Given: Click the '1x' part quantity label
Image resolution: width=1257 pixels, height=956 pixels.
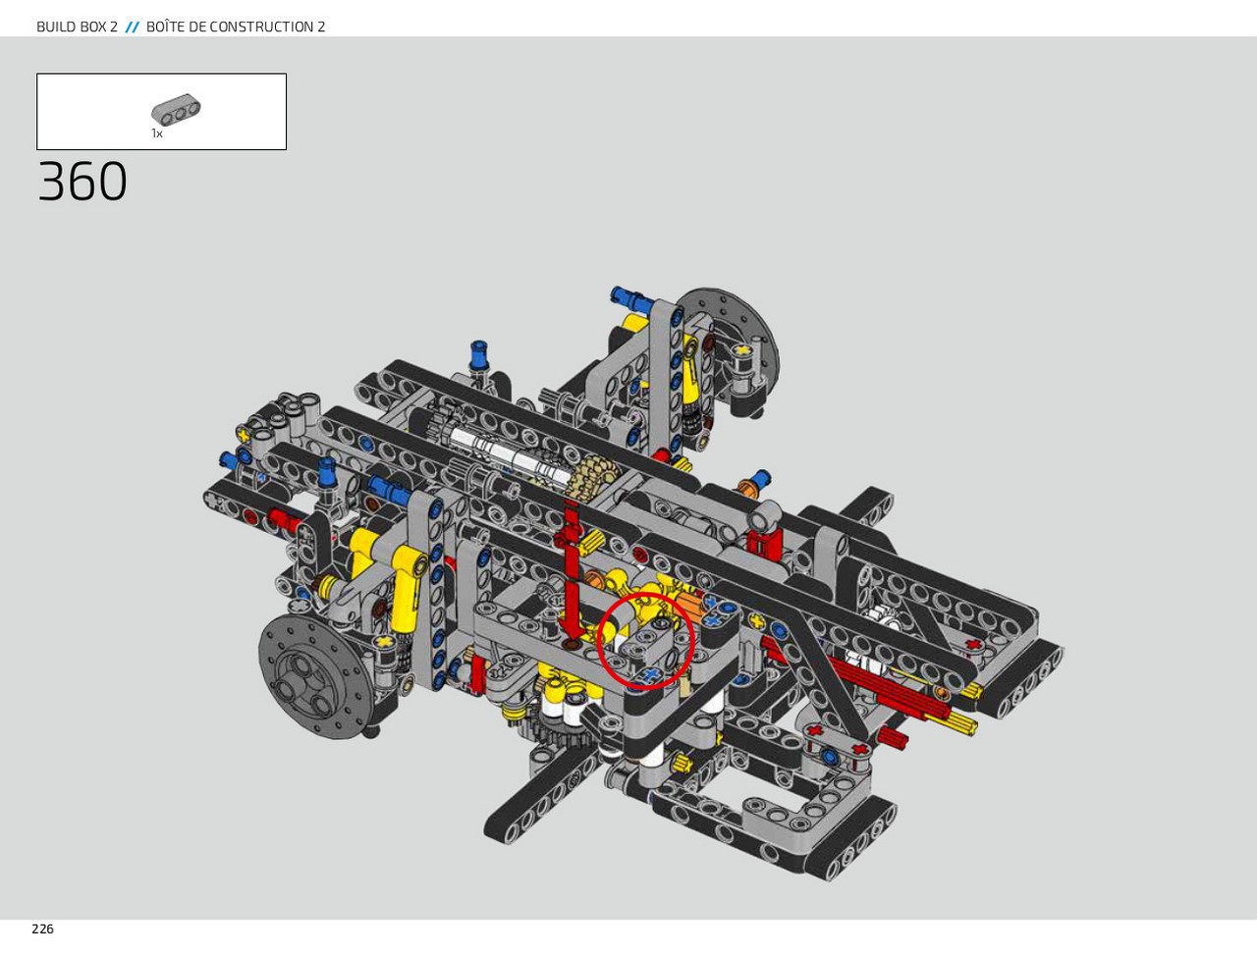Looking at the screenshot, I should pyautogui.click(x=157, y=133).
